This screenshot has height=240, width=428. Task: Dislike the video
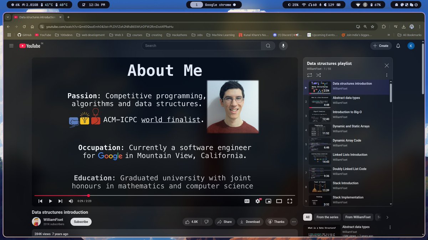coord(206,222)
